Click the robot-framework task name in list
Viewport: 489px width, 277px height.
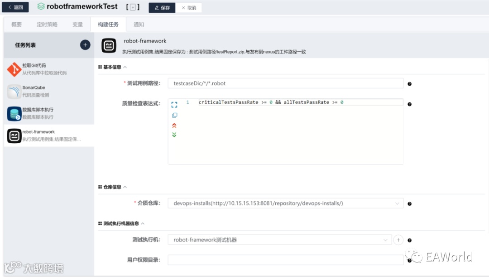tap(38, 132)
